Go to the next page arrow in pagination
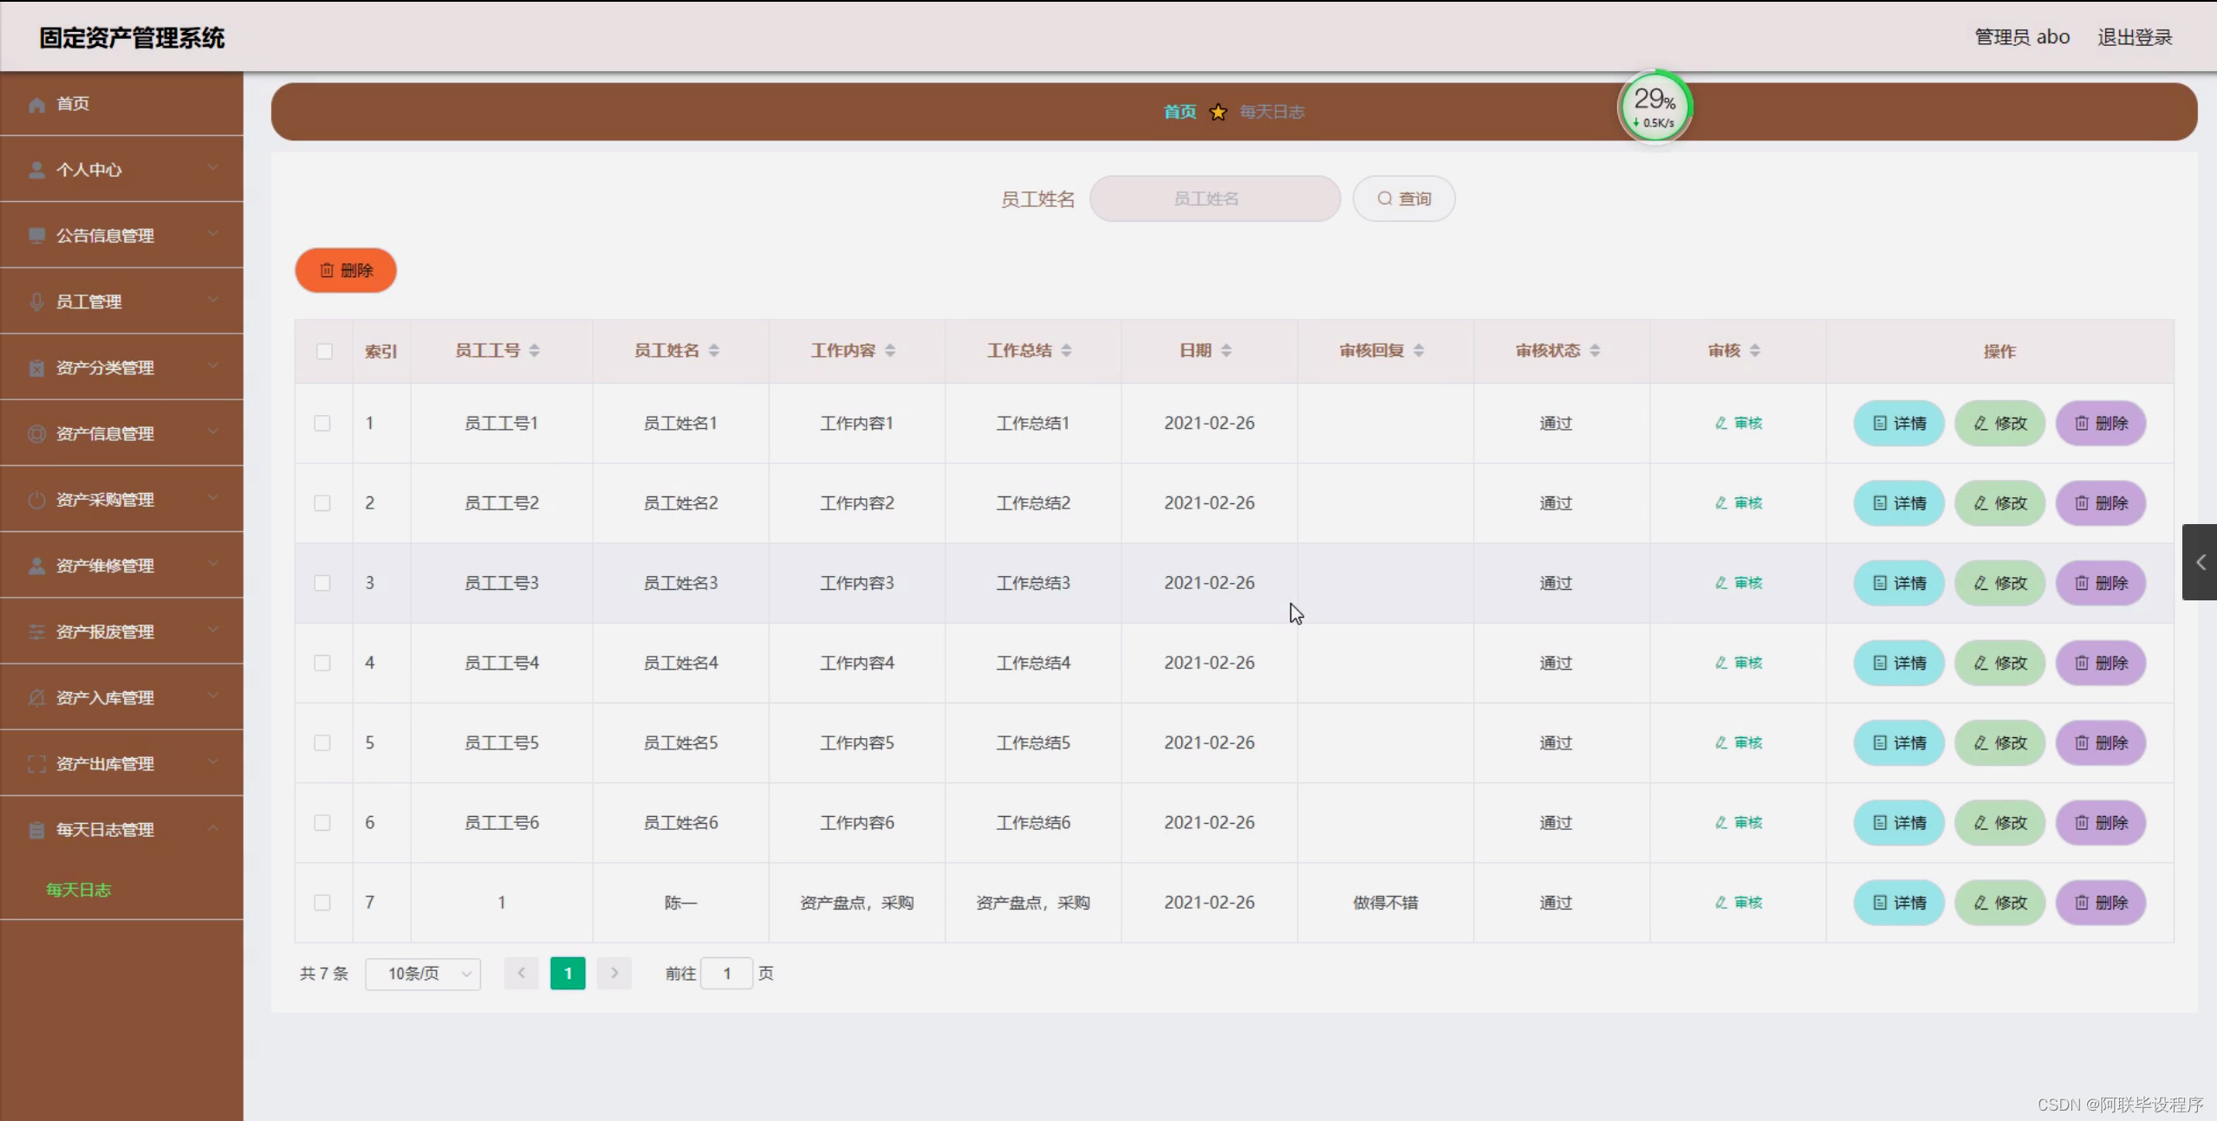Image resolution: width=2217 pixels, height=1121 pixels. [614, 973]
